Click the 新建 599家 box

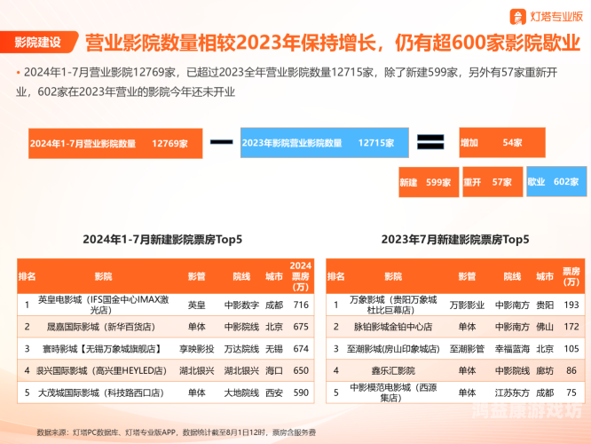pyautogui.click(x=429, y=182)
